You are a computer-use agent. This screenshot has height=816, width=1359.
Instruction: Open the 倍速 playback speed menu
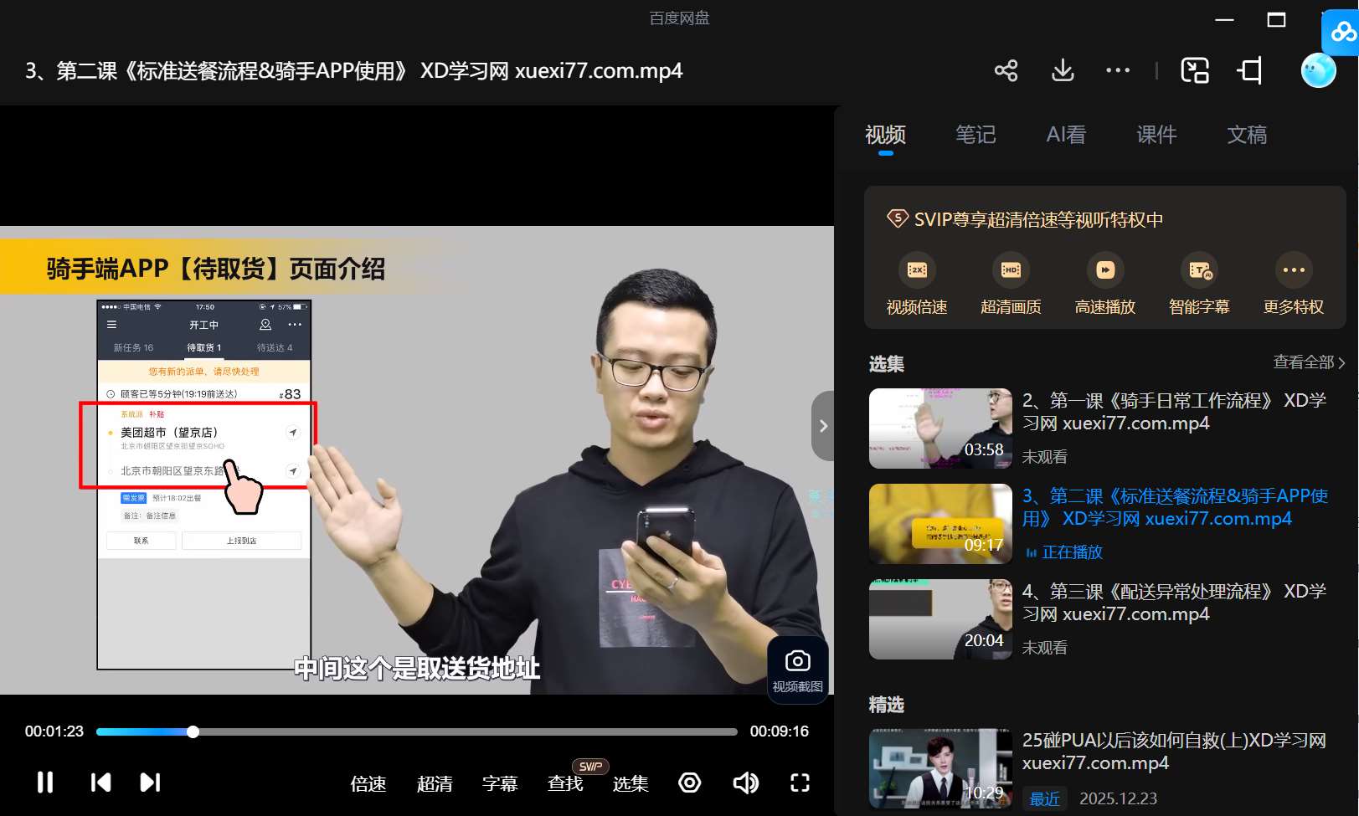click(368, 783)
